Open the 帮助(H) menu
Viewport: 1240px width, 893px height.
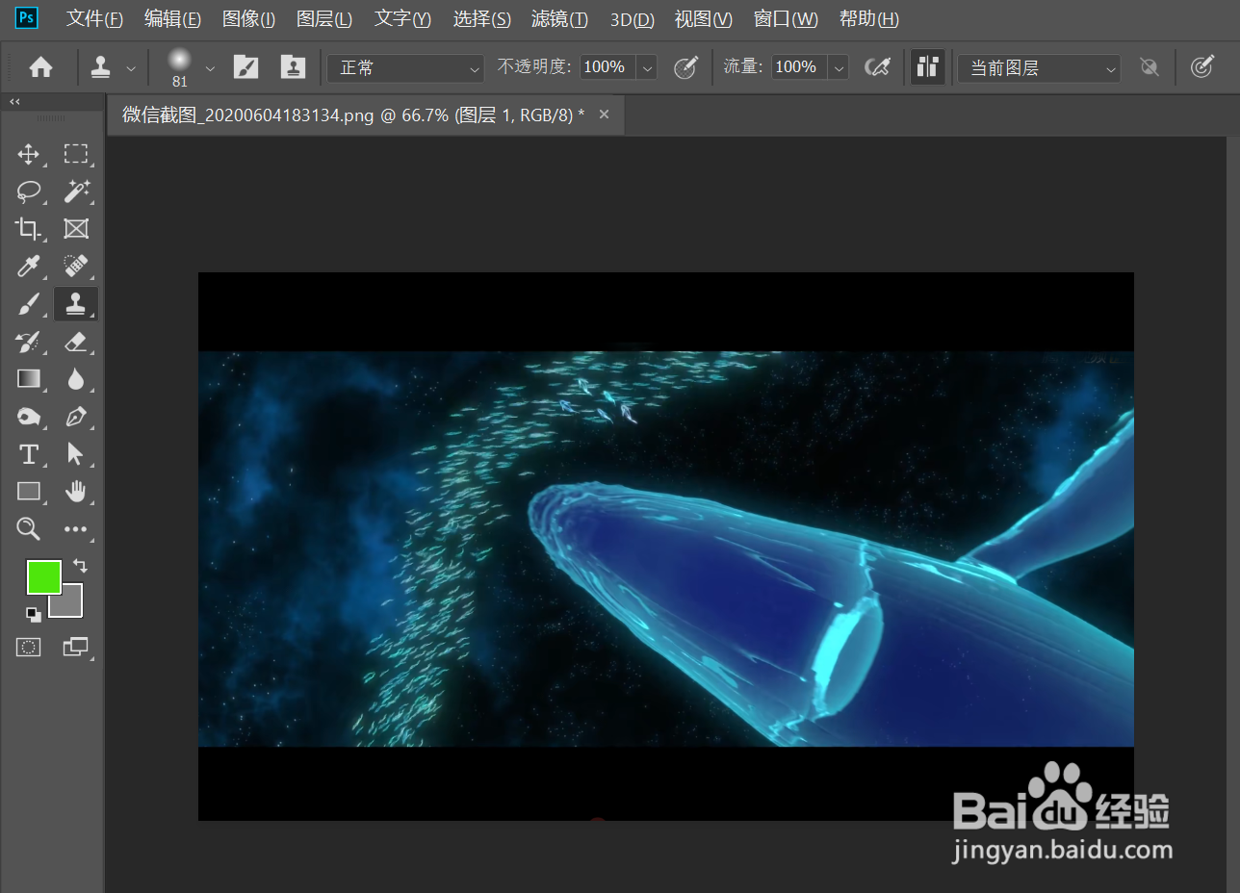click(x=869, y=18)
